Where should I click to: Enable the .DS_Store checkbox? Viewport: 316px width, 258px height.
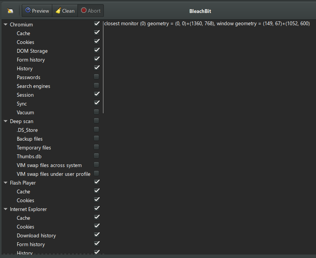pos(97,130)
